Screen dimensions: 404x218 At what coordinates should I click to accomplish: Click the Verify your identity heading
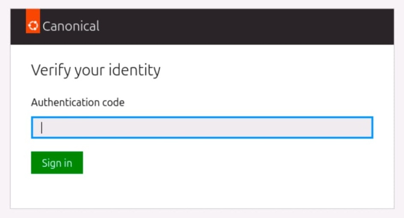pos(95,70)
